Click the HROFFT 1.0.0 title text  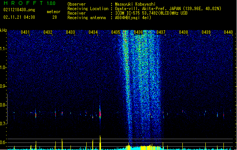tap(29, 3)
